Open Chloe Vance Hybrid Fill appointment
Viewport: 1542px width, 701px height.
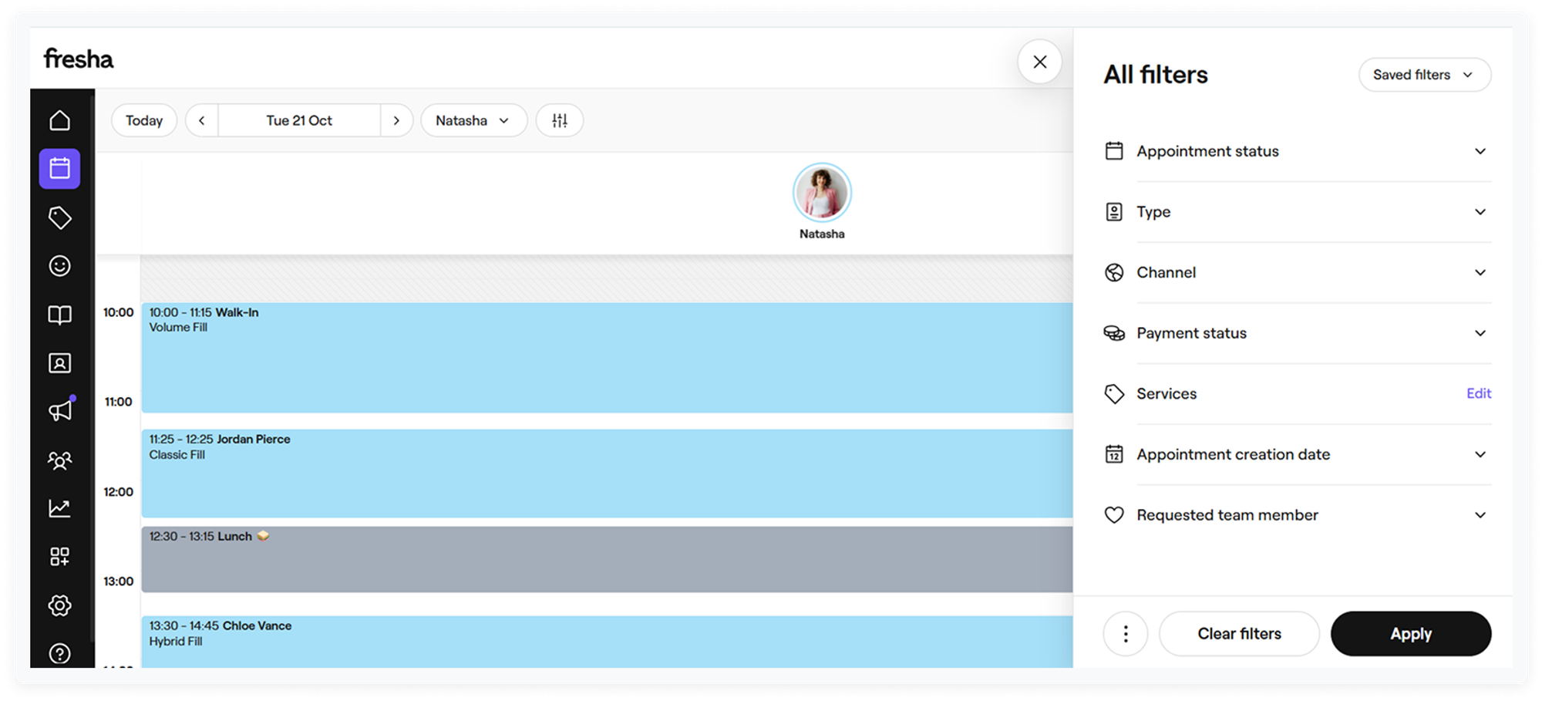[607, 642]
